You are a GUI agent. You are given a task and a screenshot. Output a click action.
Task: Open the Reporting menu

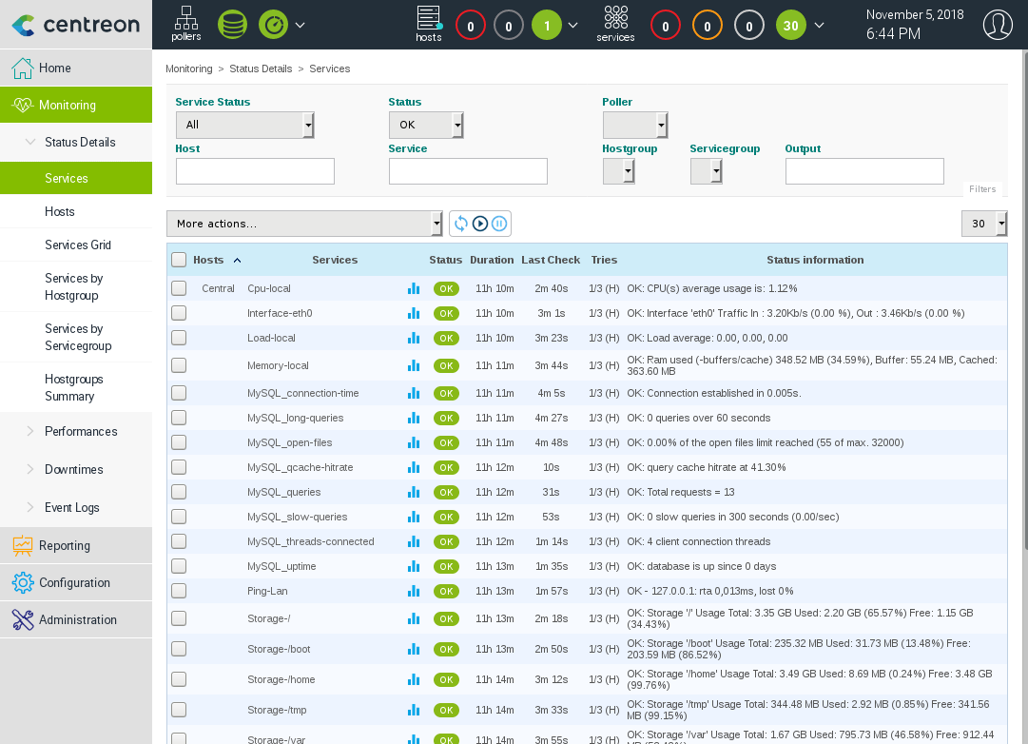[x=64, y=545]
